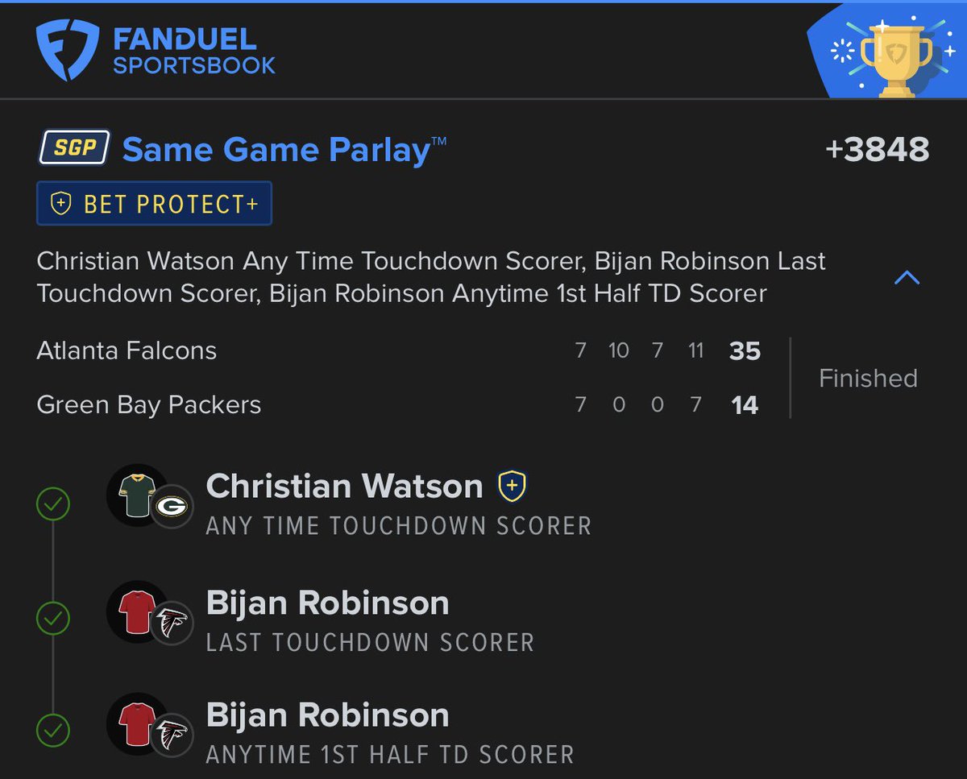The image size is (967, 779).
Task: Click the BET PROTECT+ button
Action: click(x=154, y=204)
